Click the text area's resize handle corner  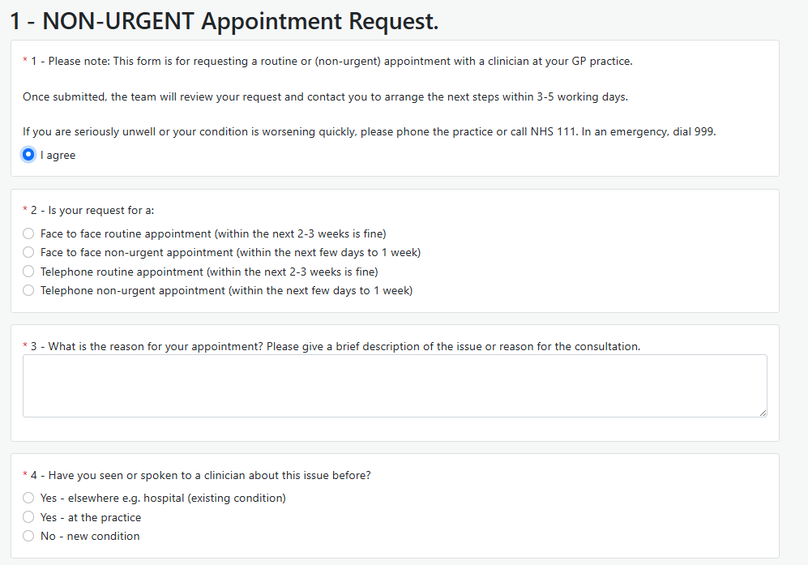pyautogui.click(x=763, y=413)
